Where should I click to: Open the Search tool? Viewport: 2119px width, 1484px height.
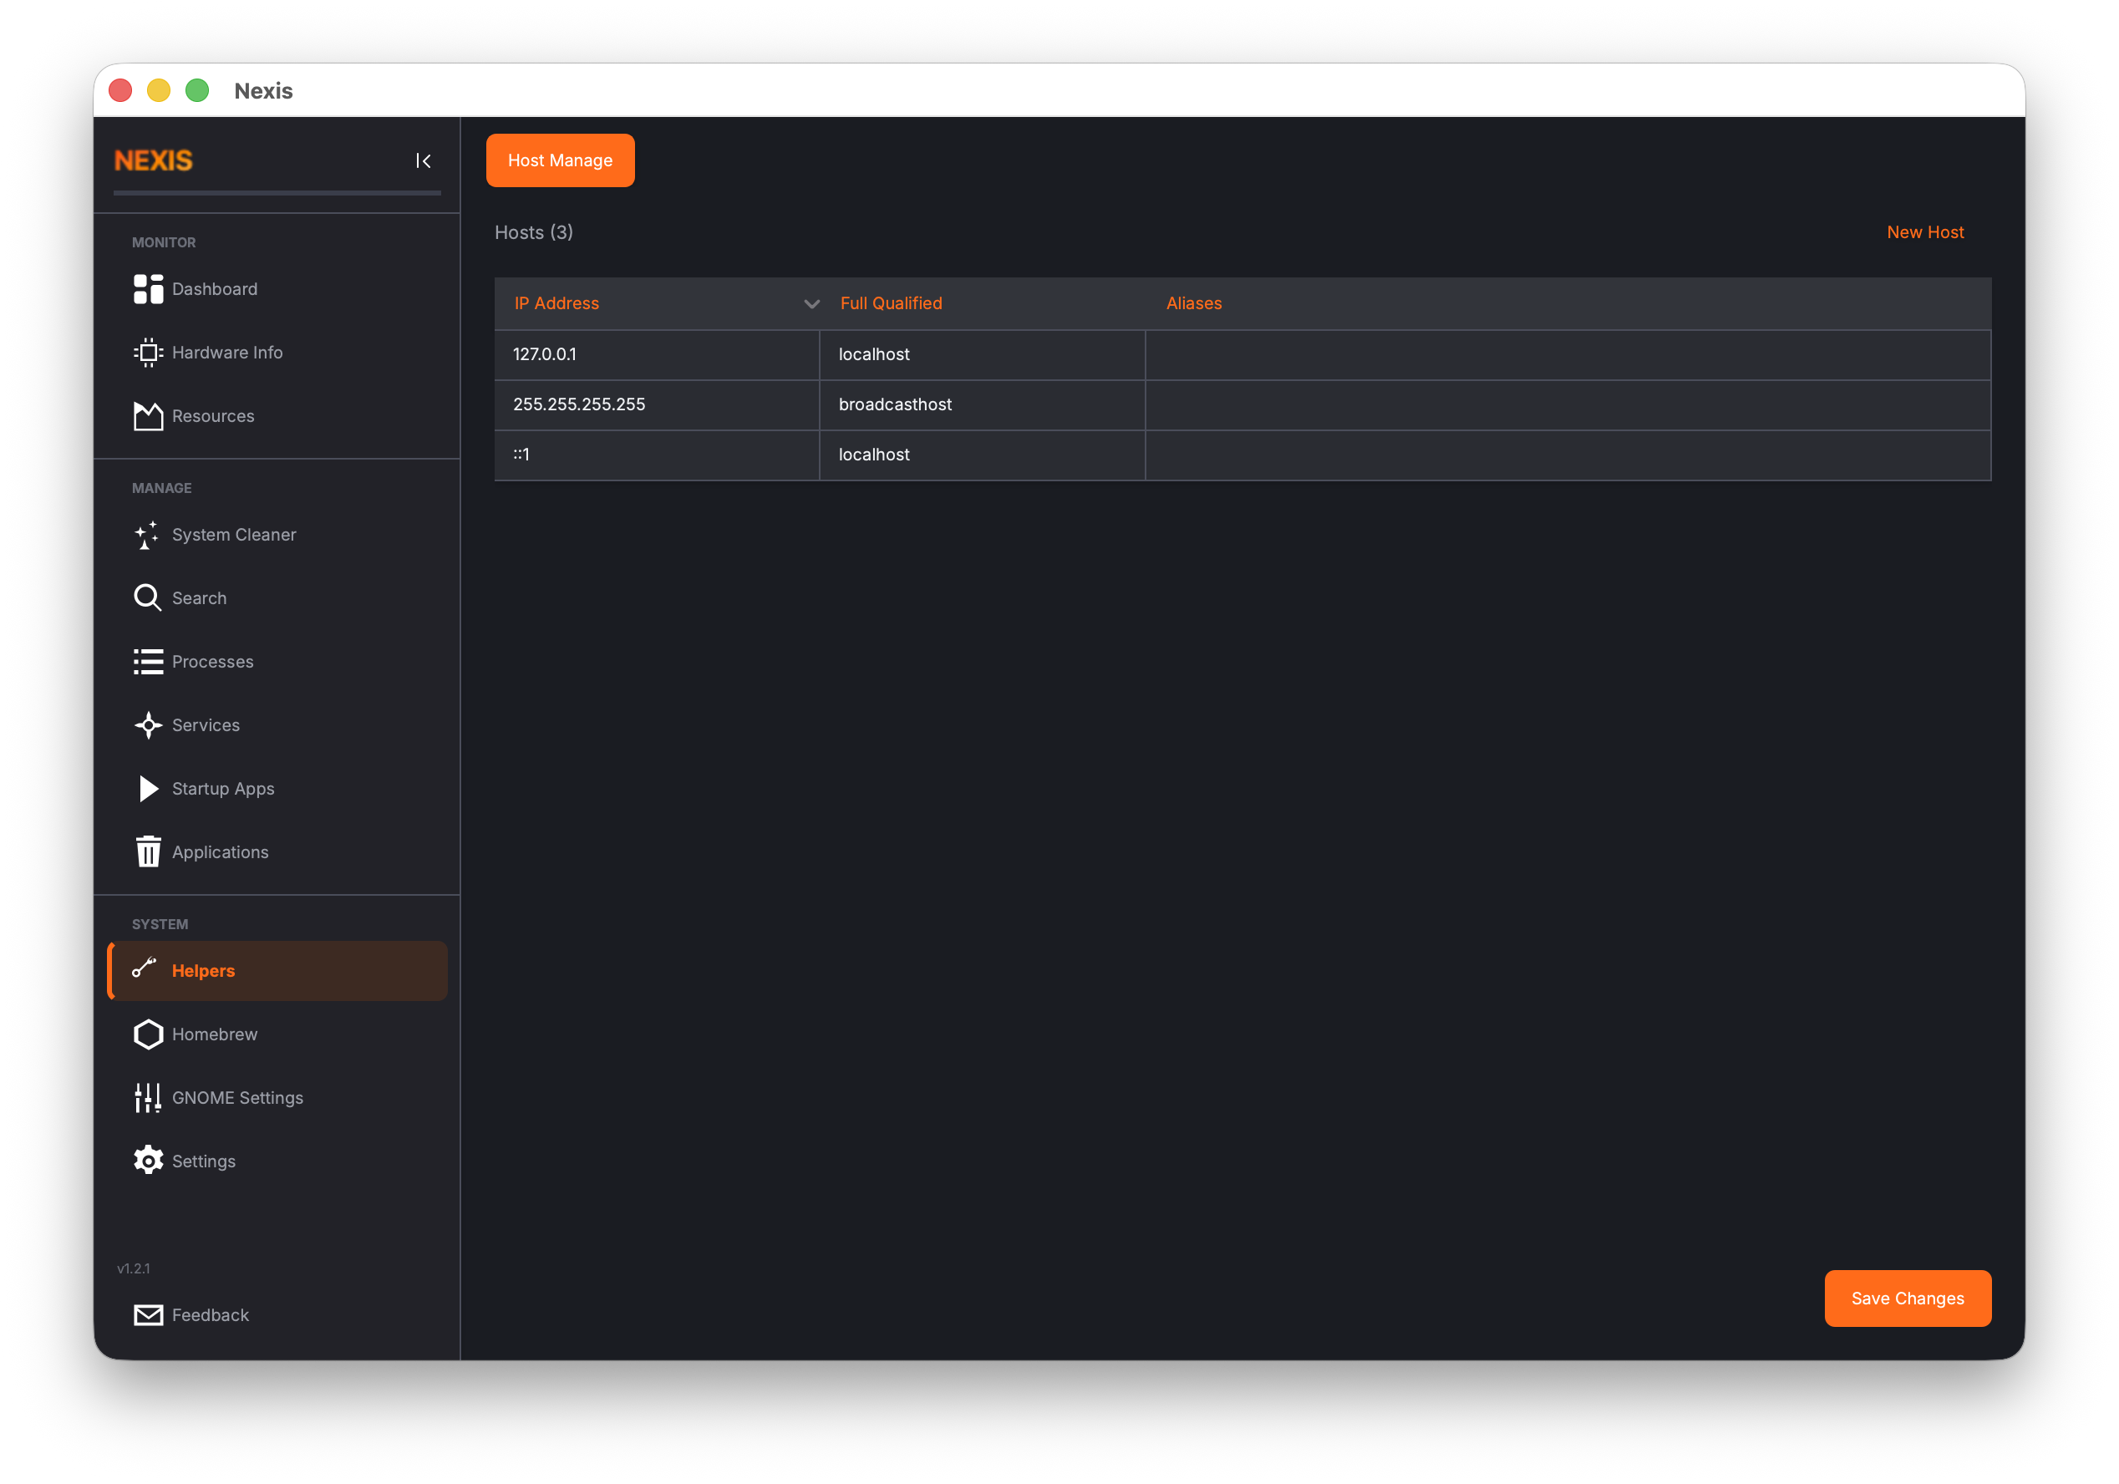point(198,597)
